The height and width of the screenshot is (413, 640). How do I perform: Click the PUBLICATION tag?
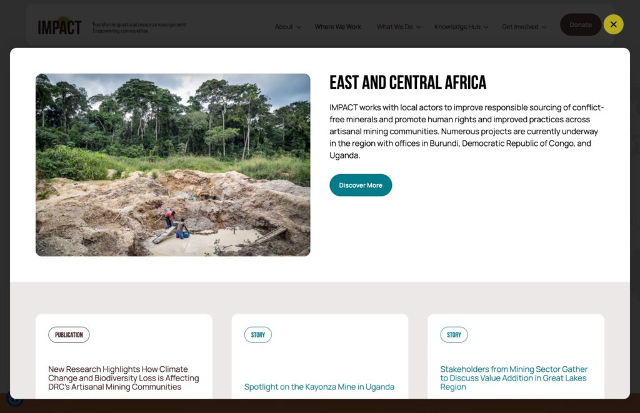(x=69, y=335)
